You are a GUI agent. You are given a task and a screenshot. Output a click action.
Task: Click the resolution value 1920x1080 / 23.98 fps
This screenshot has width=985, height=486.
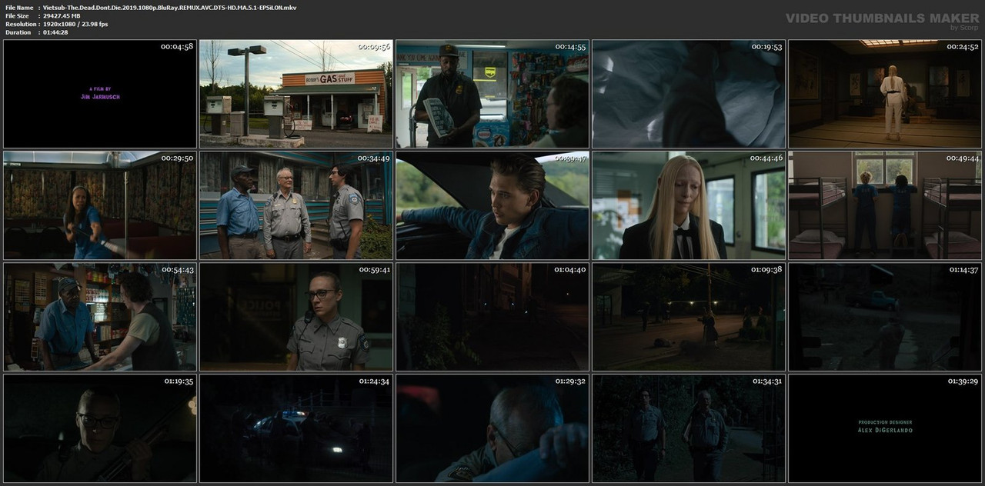point(75,25)
